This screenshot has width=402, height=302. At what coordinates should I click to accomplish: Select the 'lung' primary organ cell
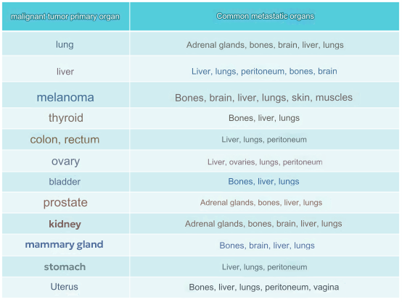coord(65,44)
